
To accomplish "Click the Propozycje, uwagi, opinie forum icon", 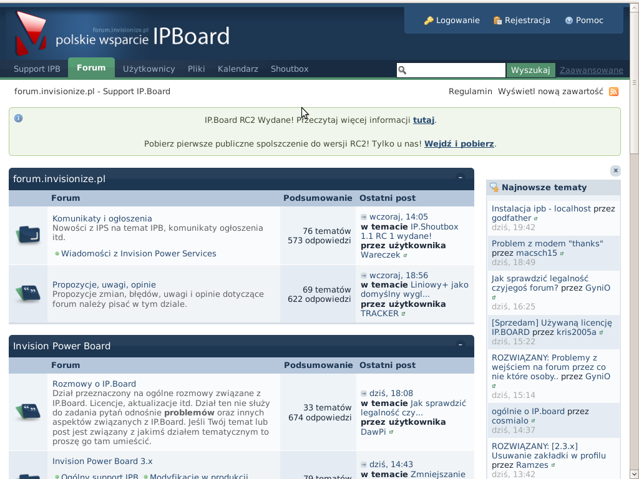I will coord(28,294).
